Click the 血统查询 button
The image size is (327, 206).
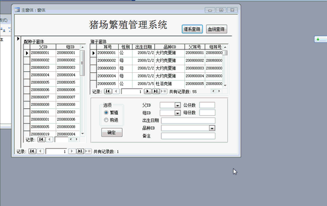pos(216,29)
